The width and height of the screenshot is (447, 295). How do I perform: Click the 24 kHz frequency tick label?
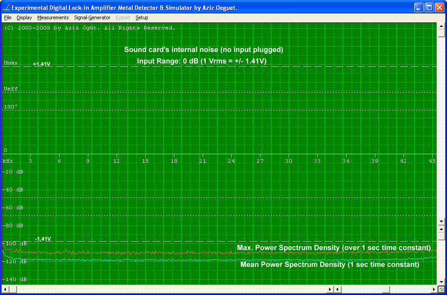(x=231, y=161)
